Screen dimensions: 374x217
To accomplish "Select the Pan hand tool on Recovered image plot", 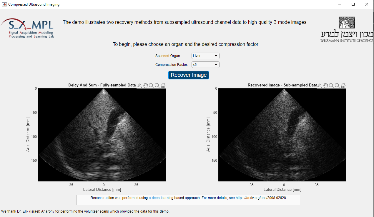I will point(325,86).
